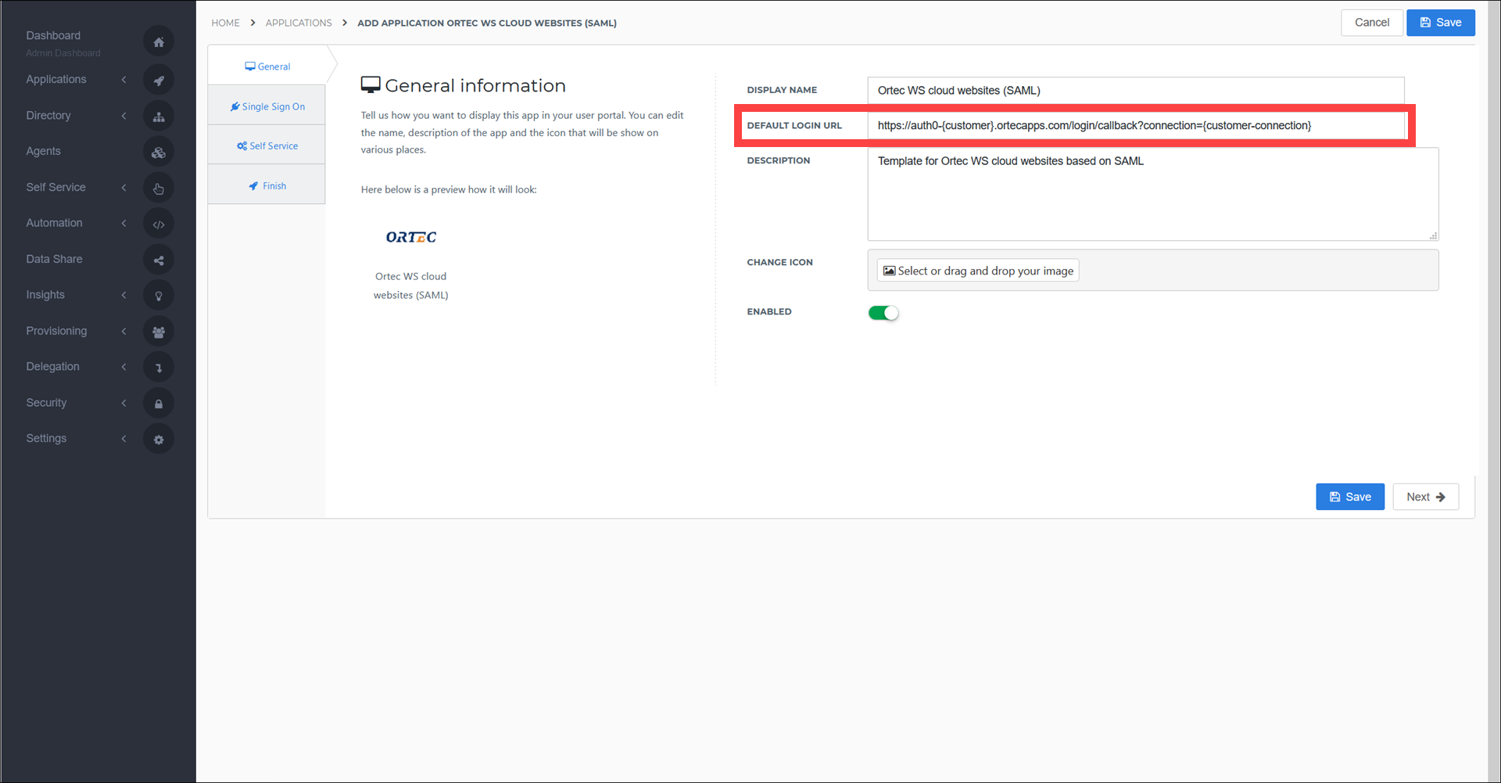Screen dimensions: 1501x783
Task: Go to APPLICATIONS breadcrumb link
Action: [299, 23]
